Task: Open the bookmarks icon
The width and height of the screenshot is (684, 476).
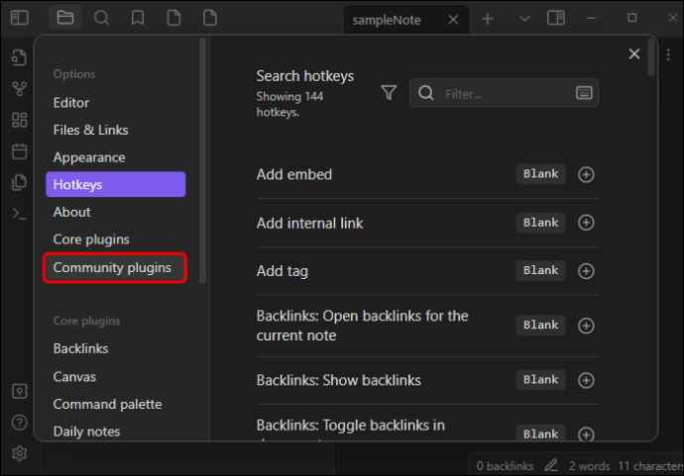Action: point(138,18)
